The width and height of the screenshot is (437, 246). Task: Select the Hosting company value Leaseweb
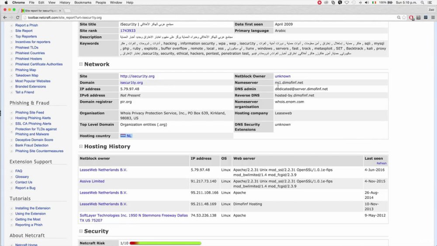tap(283, 113)
